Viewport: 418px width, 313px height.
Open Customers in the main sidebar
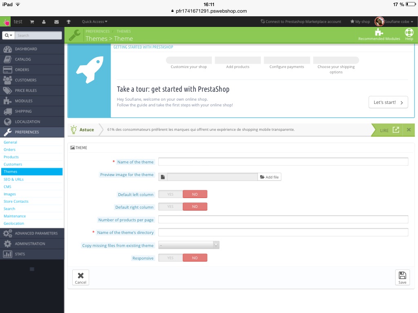click(x=32, y=80)
